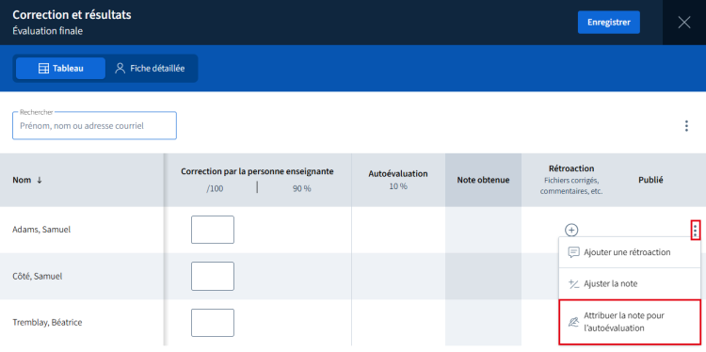The width and height of the screenshot is (706, 352).
Task: Open the three-dot row menu for Adams, Samuel
Action: click(696, 231)
